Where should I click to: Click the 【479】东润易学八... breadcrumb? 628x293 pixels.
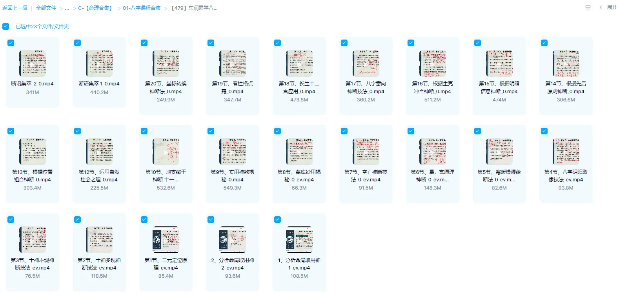pyautogui.click(x=194, y=8)
